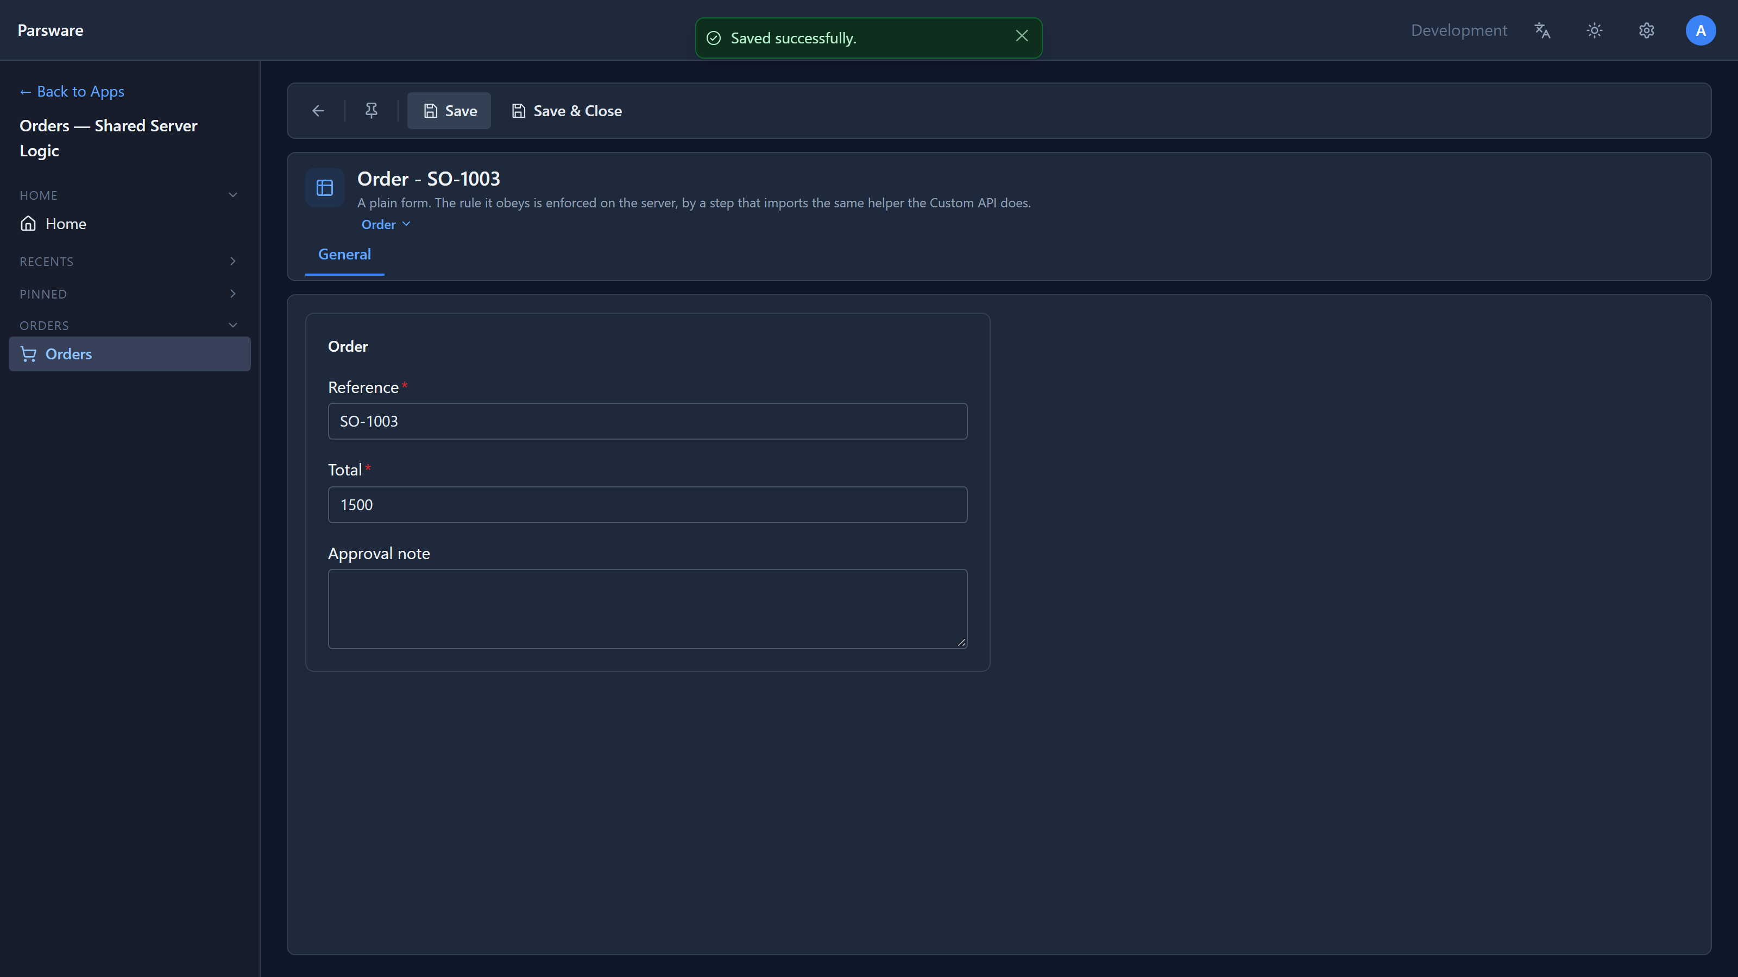Click the back arrow in the form toolbar
Screen dimensions: 1738x977
point(318,111)
